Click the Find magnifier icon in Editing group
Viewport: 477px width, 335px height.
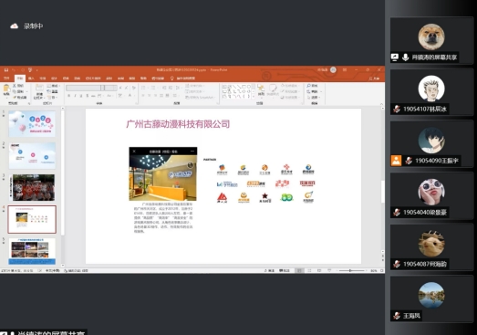click(x=309, y=86)
